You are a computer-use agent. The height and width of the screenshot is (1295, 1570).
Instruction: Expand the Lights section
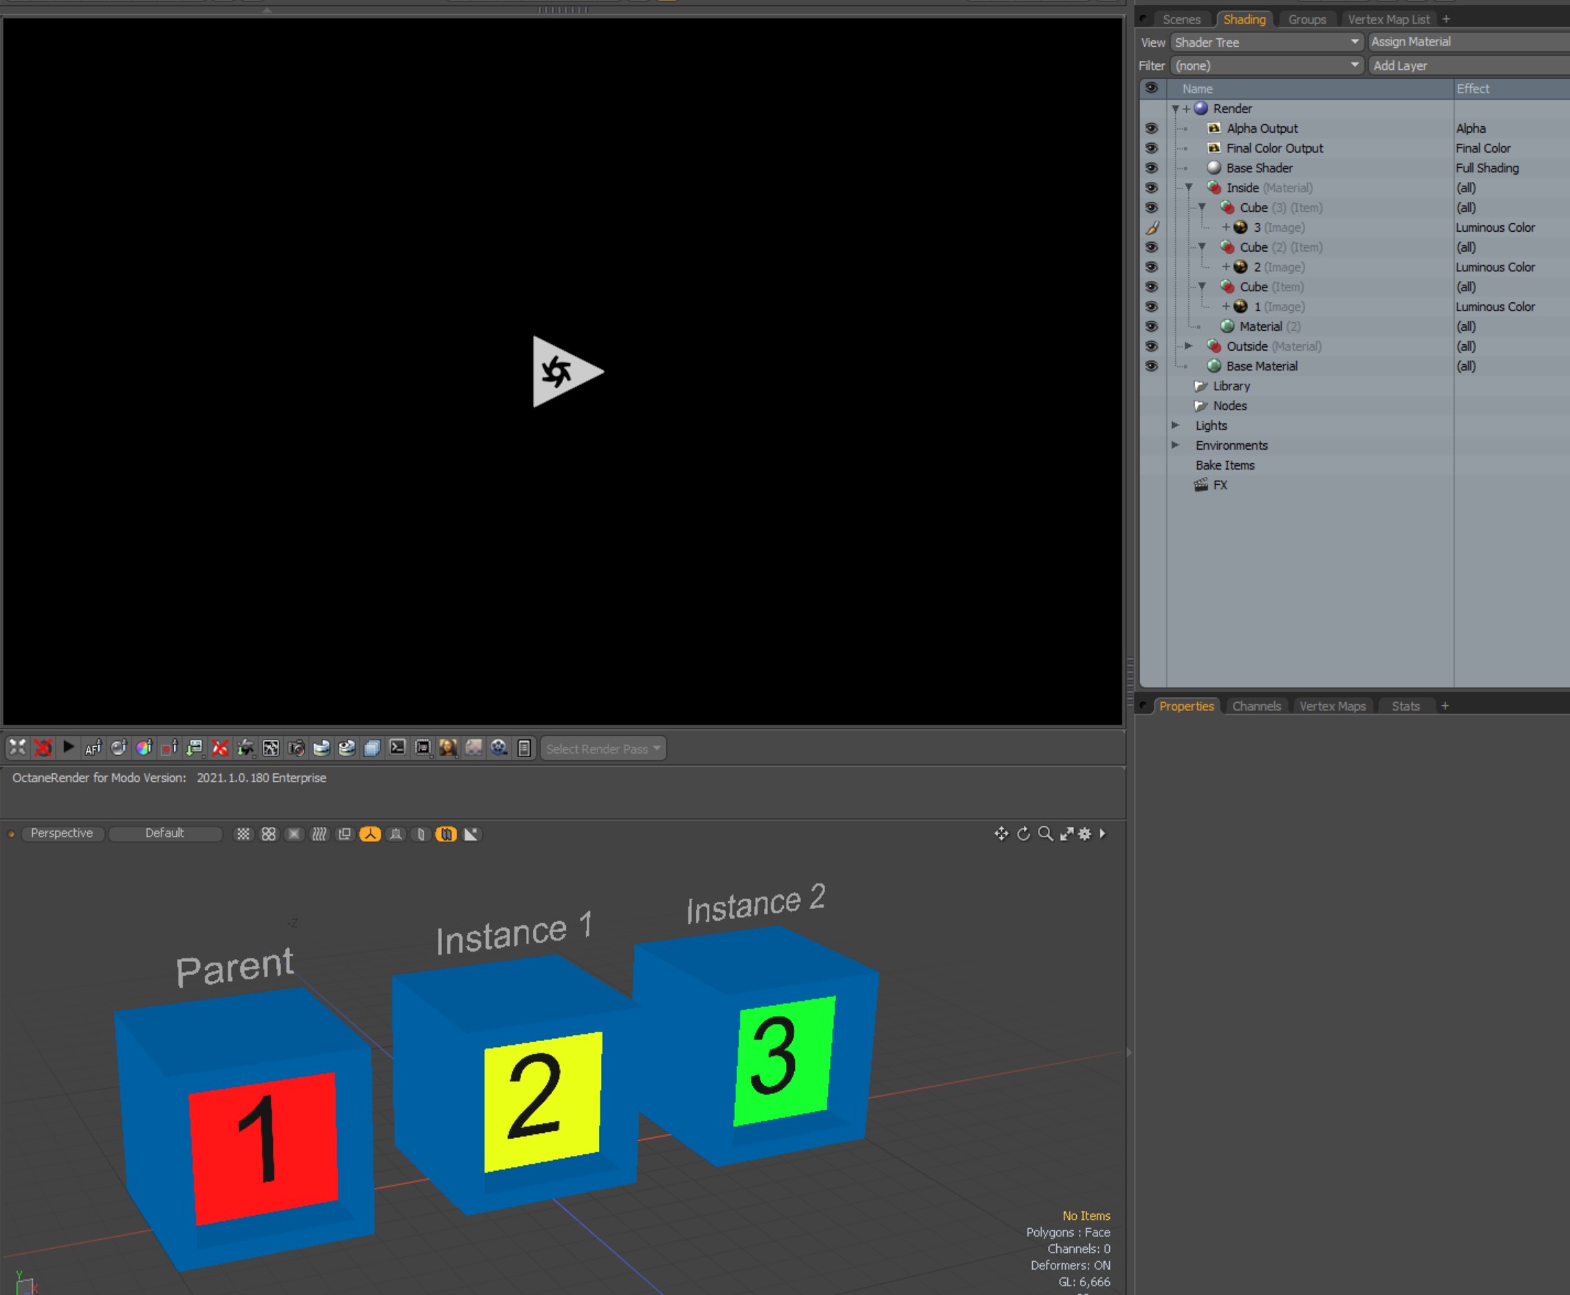[1175, 426]
